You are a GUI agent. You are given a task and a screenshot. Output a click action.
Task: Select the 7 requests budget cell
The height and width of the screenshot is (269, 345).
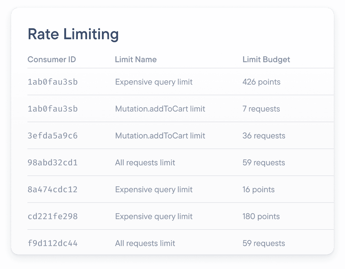click(261, 109)
